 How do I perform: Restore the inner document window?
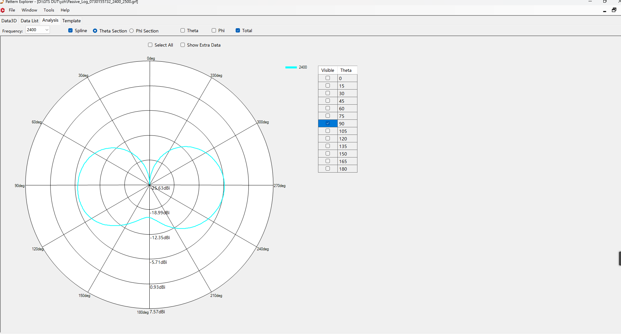614,10
